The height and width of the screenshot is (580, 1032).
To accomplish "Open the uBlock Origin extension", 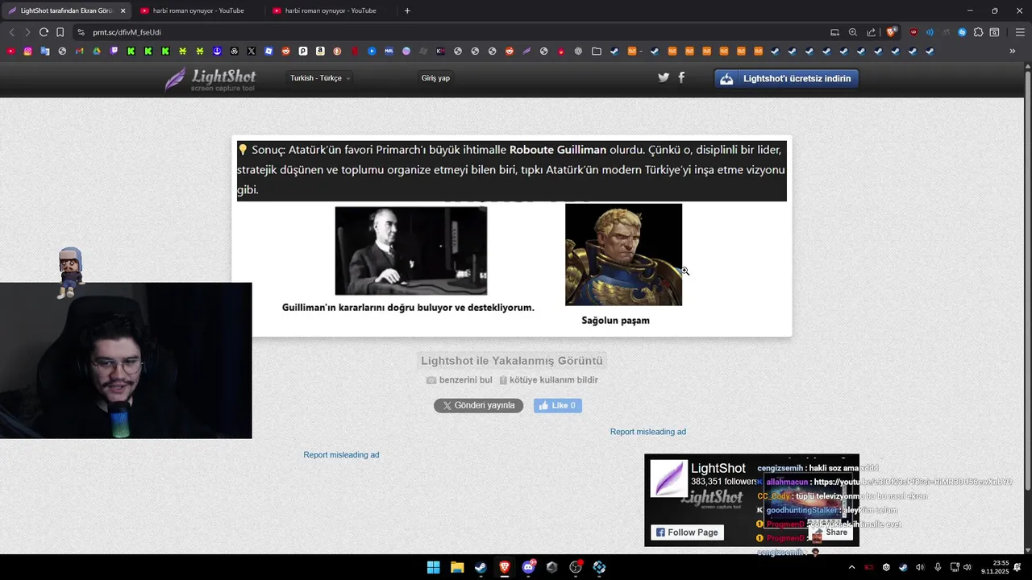I will click(913, 32).
